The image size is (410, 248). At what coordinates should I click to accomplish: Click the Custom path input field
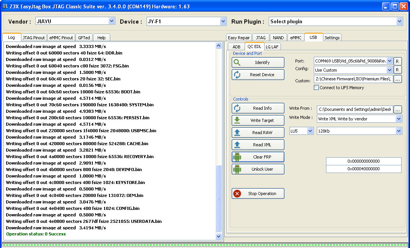point(354,79)
